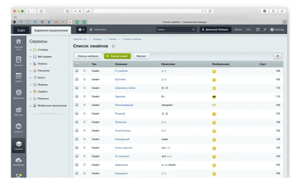Expand the Рассылки tree node
This screenshot has width=298, height=192.
point(31,71)
